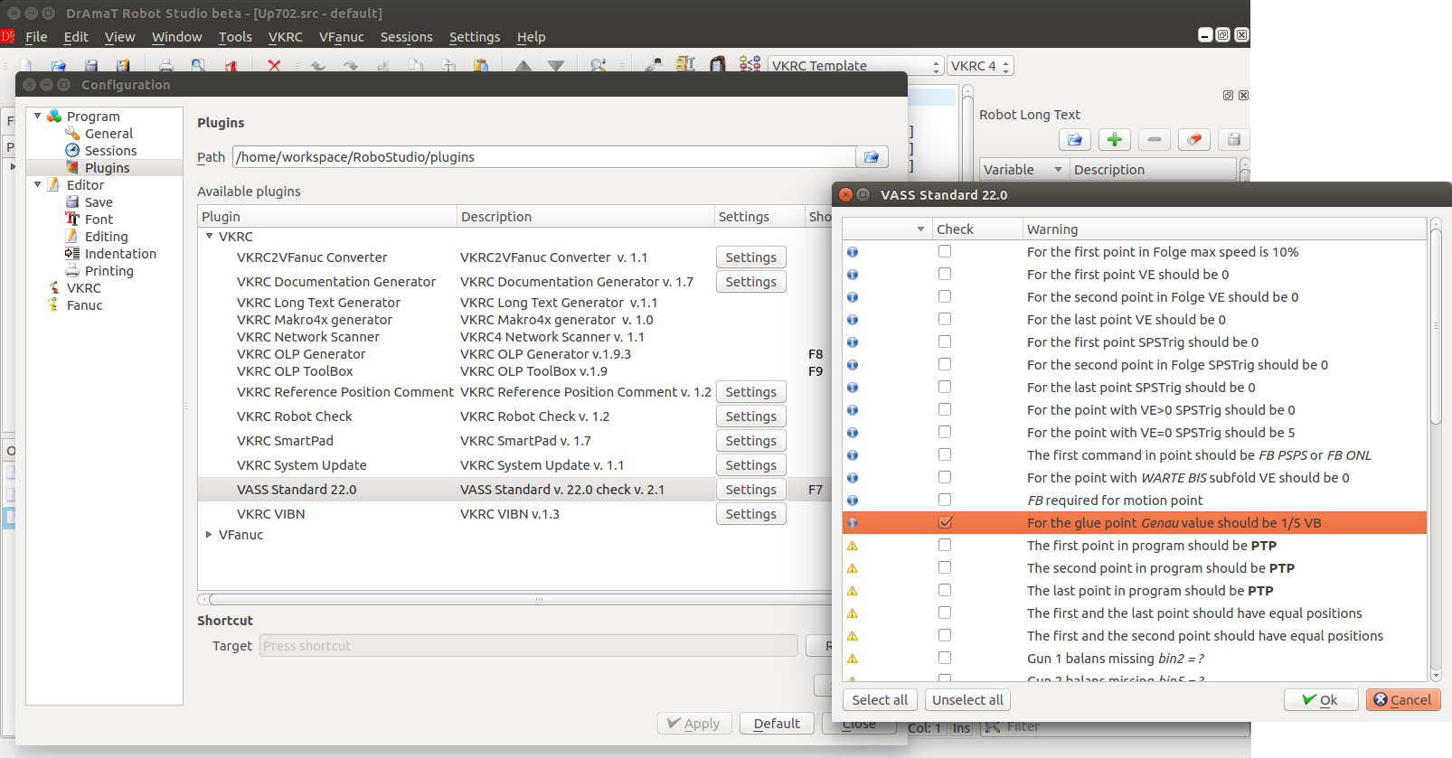Click the green plus add icon in Robot Long Text

1115,139
